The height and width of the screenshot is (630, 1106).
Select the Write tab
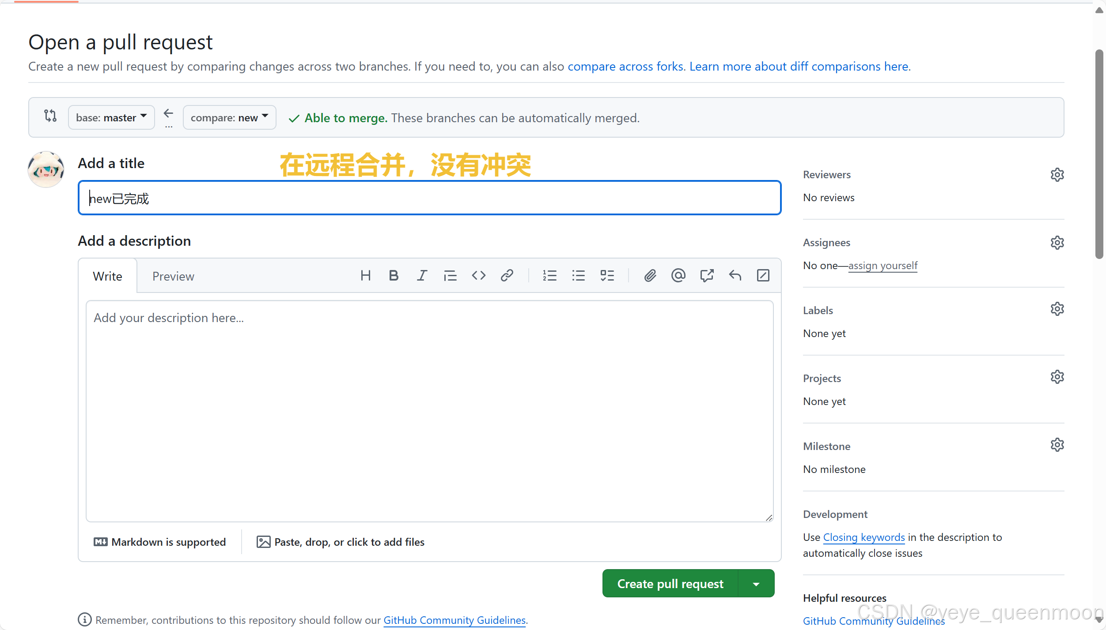[107, 276]
